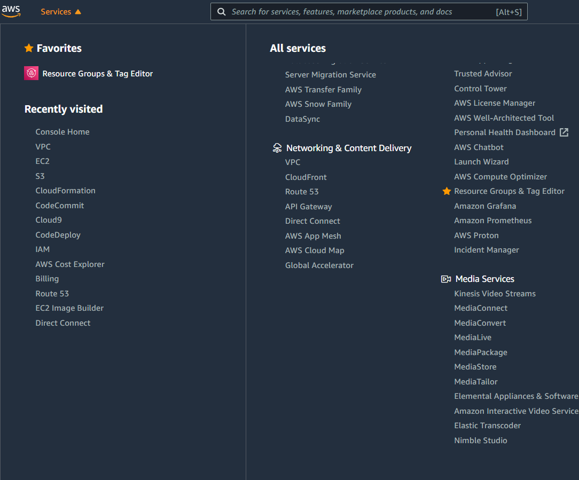The width and height of the screenshot is (579, 480).
Task: Open VPC from Recently visited
Action: click(x=43, y=146)
